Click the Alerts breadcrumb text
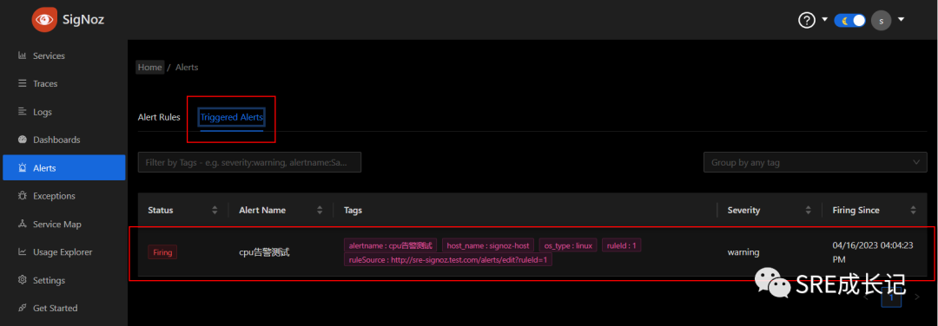Image resolution: width=938 pixels, height=326 pixels. [x=187, y=68]
